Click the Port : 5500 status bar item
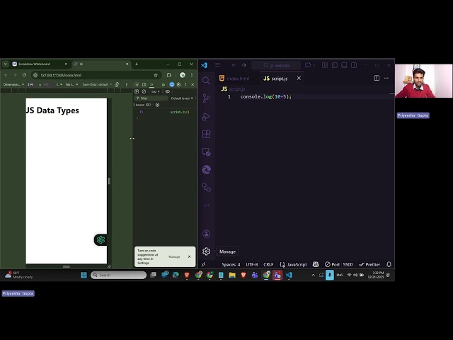 [x=338, y=264]
